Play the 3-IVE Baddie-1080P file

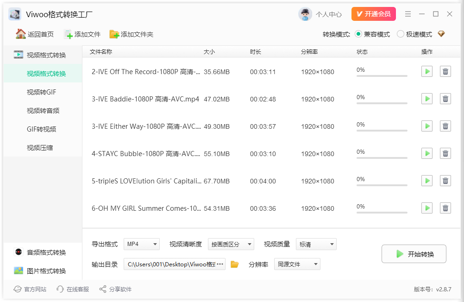426,98
